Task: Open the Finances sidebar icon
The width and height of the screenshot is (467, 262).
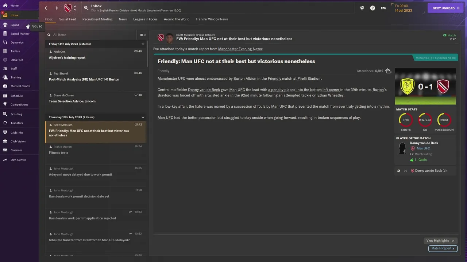Action: click(5, 150)
